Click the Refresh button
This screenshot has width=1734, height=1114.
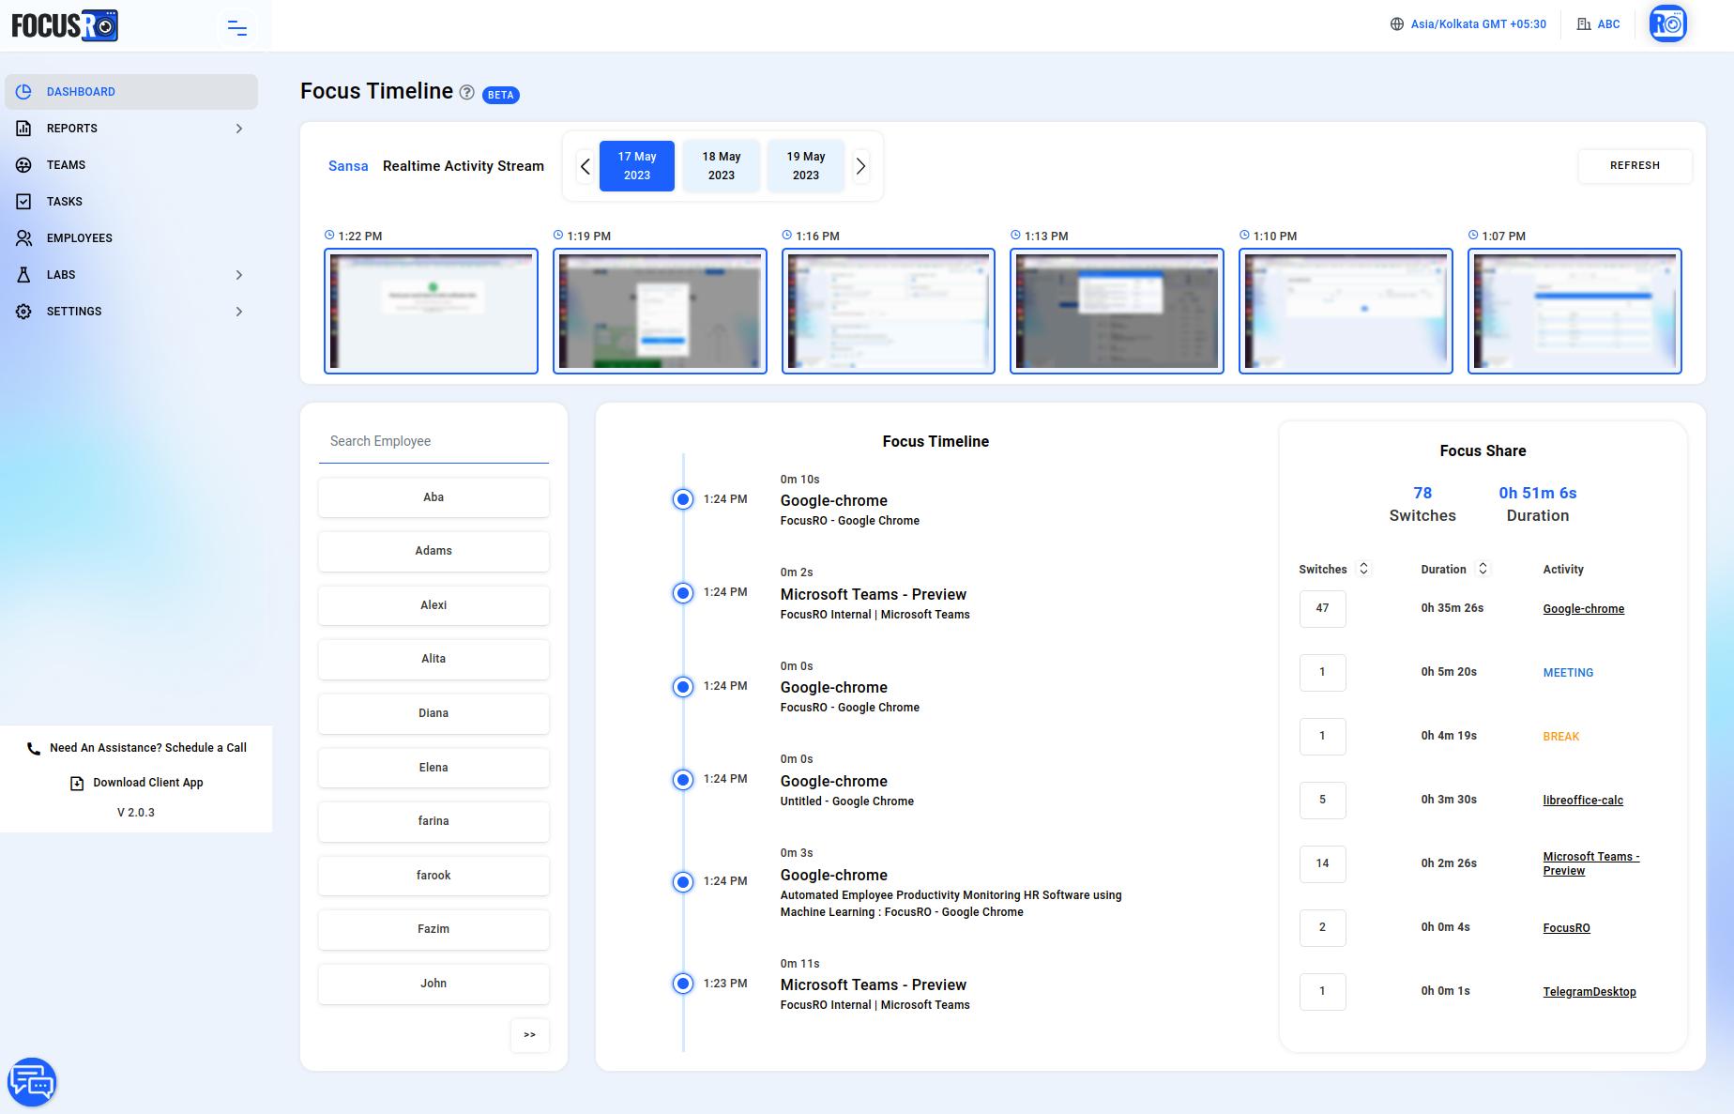pyautogui.click(x=1635, y=166)
